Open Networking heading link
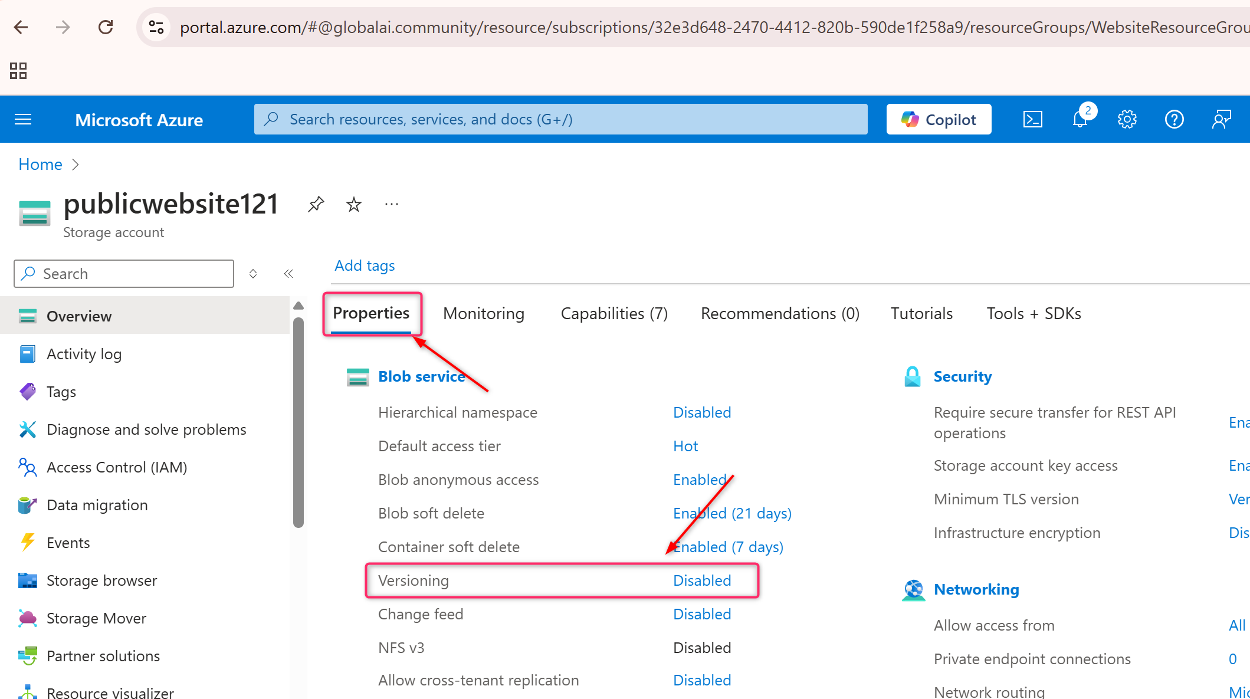 [976, 590]
